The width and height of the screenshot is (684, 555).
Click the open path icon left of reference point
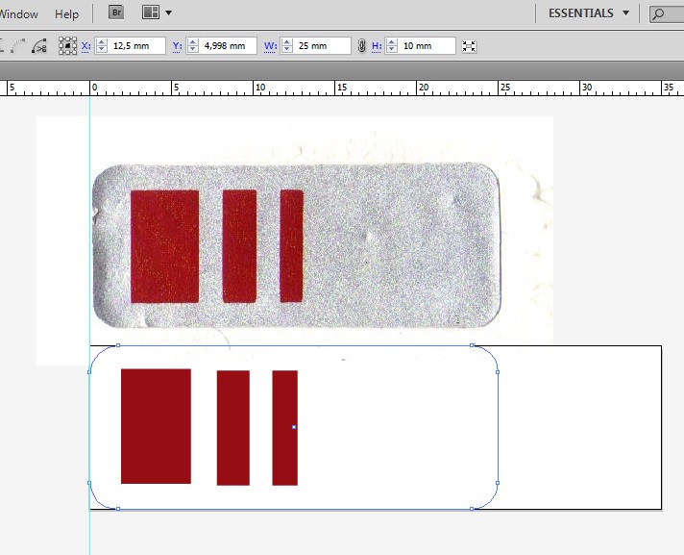(x=39, y=45)
